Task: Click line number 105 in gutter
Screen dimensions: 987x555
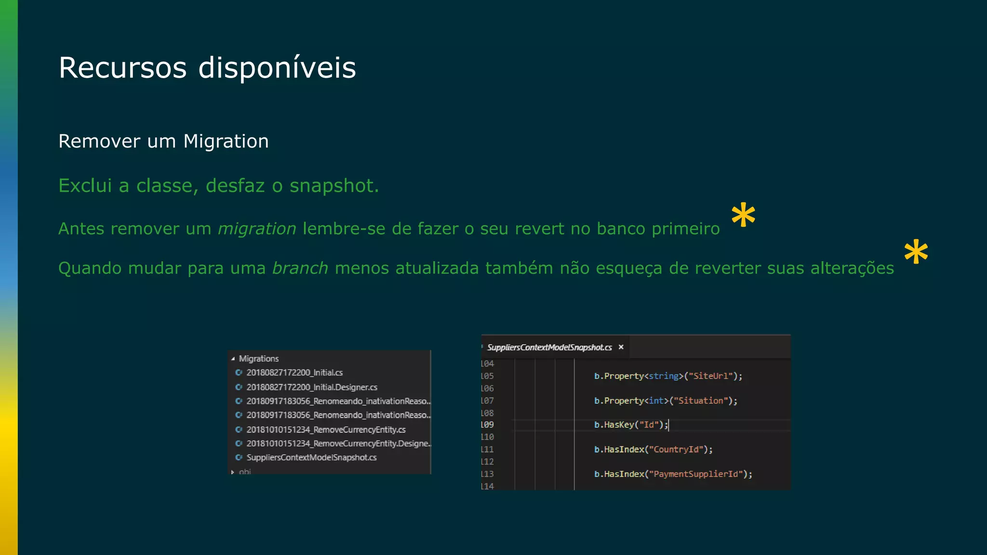Action: tap(487, 376)
